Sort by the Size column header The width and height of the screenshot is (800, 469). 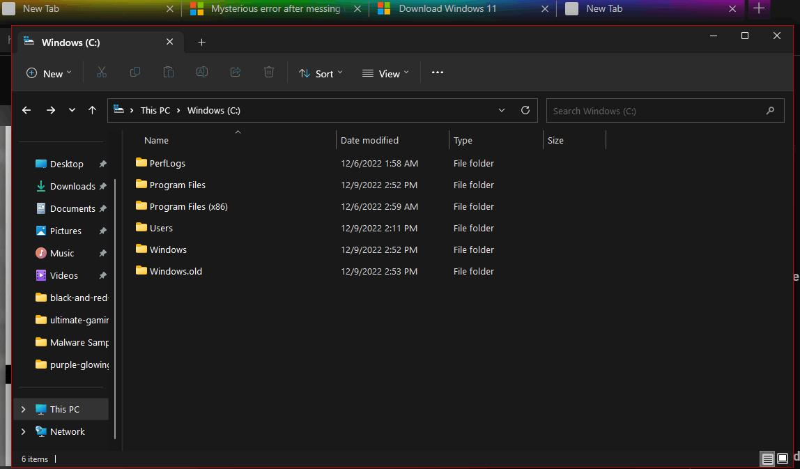[555, 140]
